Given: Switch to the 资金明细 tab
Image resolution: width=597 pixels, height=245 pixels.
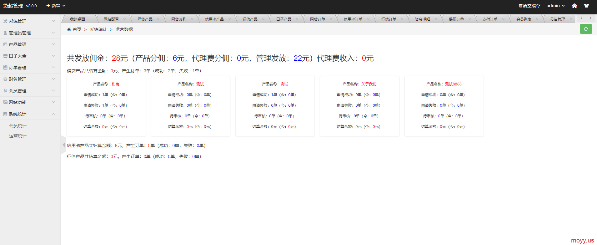Looking at the screenshot, I should [x=422, y=19].
